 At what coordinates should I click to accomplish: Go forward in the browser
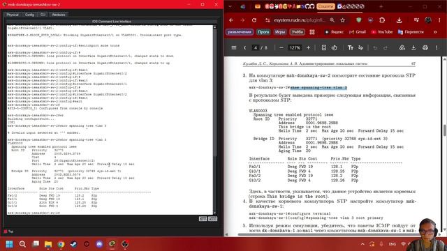242,20
